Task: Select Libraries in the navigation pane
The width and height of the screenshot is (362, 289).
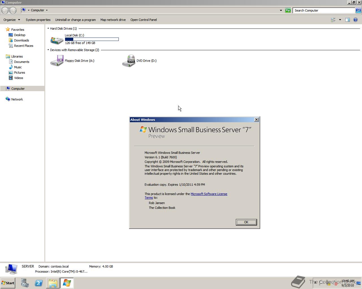Action: coord(17,56)
